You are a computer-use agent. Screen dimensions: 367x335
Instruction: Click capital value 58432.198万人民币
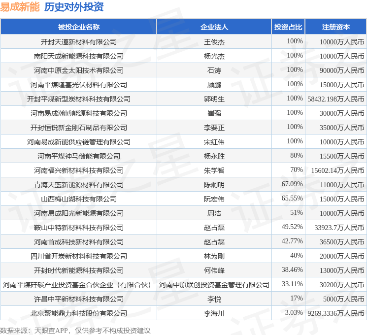pyautogui.click(x=336, y=99)
